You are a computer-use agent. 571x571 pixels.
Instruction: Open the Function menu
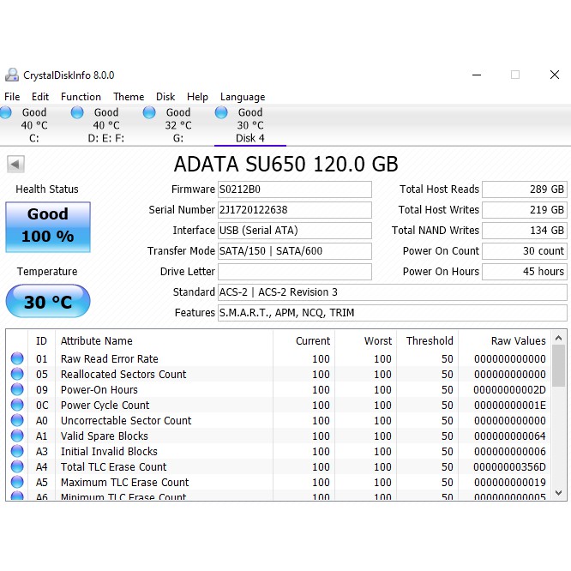tap(81, 97)
